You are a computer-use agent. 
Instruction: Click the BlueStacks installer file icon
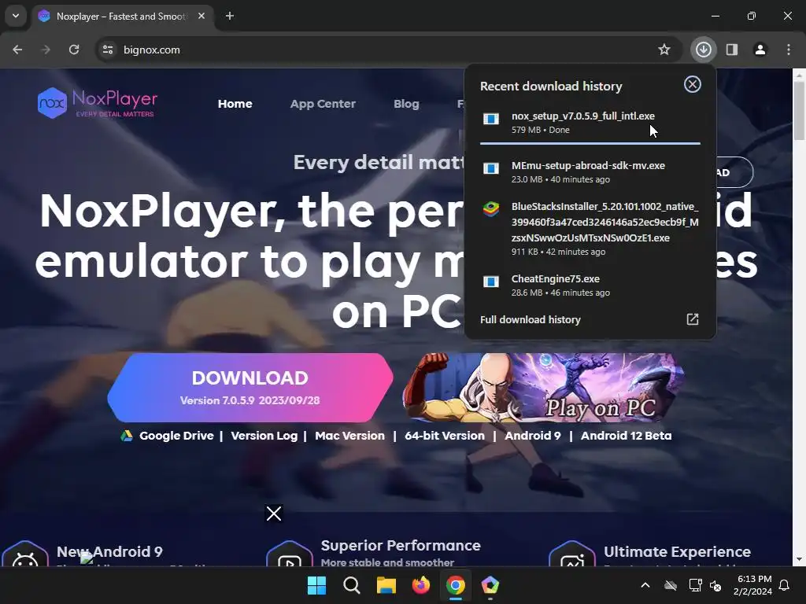(x=491, y=209)
